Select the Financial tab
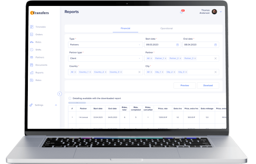This screenshot has height=164, width=256. coord(126,28)
